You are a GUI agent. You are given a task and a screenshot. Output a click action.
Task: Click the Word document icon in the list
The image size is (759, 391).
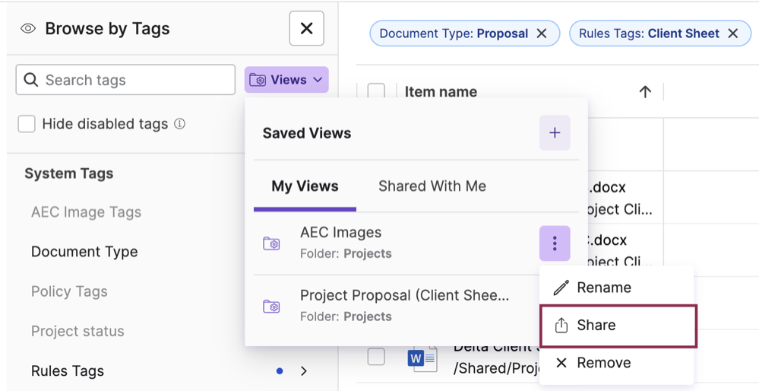(x=422, y=357)
